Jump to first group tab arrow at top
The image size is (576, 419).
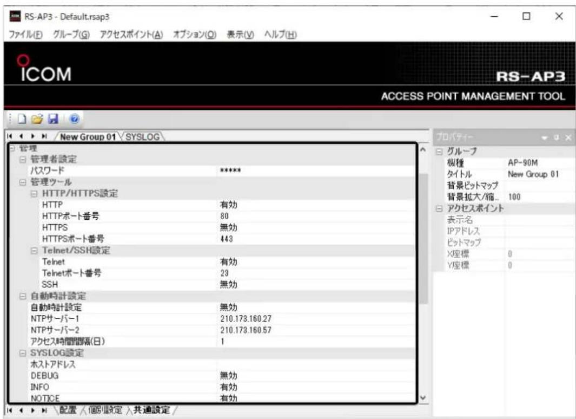coord(10,136)
